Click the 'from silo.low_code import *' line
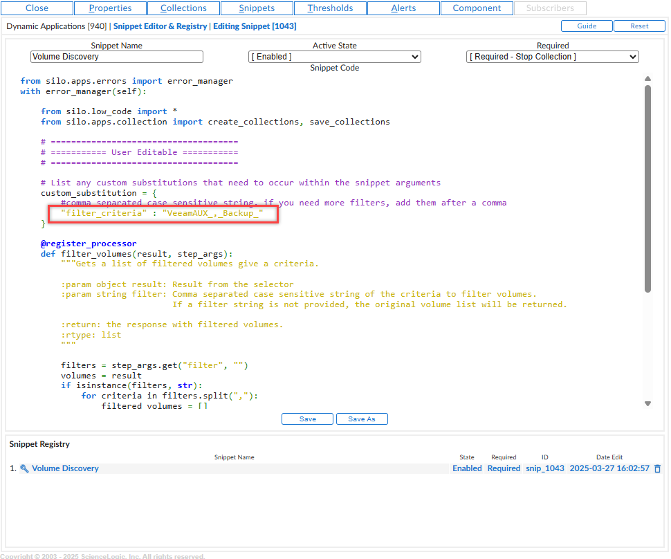This screenshot has height=559, width=671. [x=109, y=111]
